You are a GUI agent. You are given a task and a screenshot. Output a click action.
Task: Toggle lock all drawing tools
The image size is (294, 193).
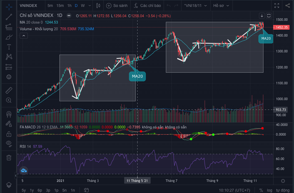[9, 134]
